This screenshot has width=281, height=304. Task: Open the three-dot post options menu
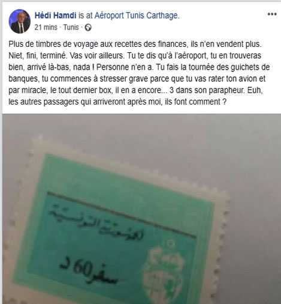coord(272,14)
